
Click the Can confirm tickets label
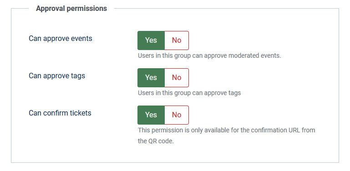pos(60,113)
